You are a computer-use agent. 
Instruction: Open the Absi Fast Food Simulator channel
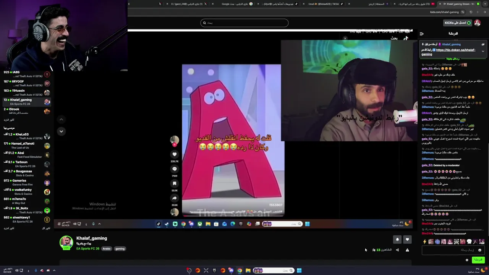[27, 155]
